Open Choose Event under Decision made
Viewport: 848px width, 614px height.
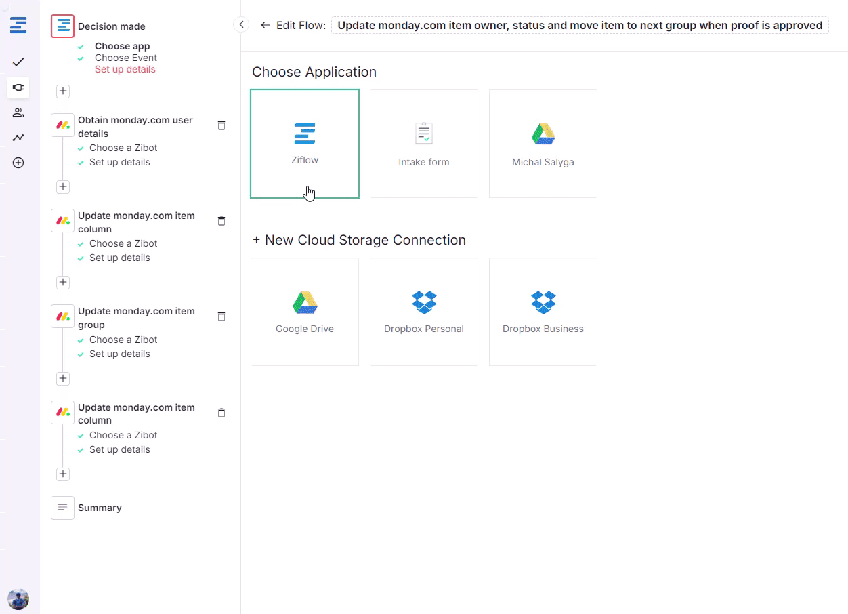126,58
